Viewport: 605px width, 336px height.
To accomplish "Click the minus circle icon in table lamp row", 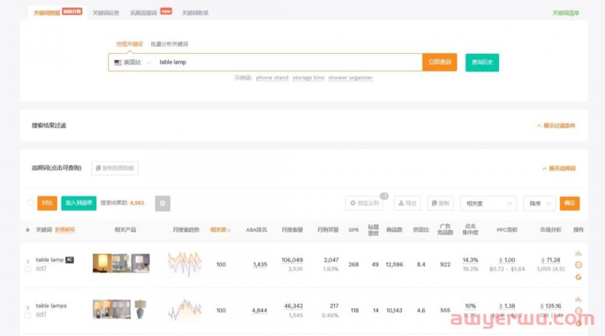I will coord(578,265).
